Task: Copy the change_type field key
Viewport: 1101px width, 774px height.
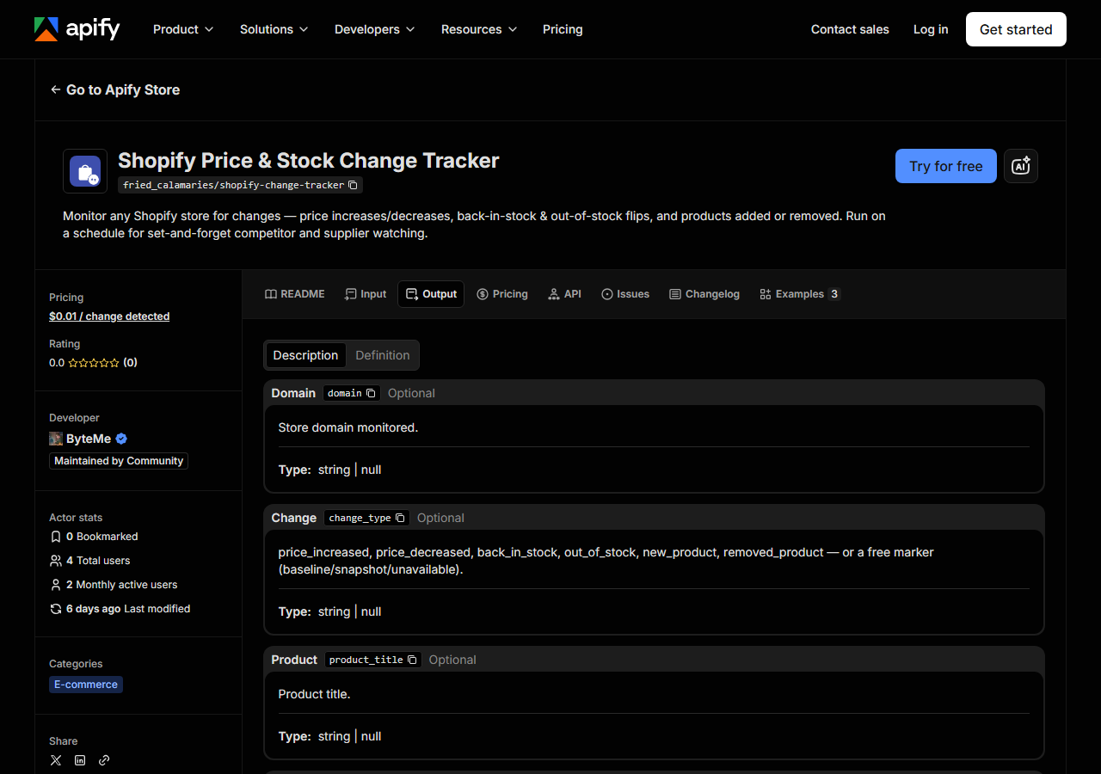Action: point(400,518)
